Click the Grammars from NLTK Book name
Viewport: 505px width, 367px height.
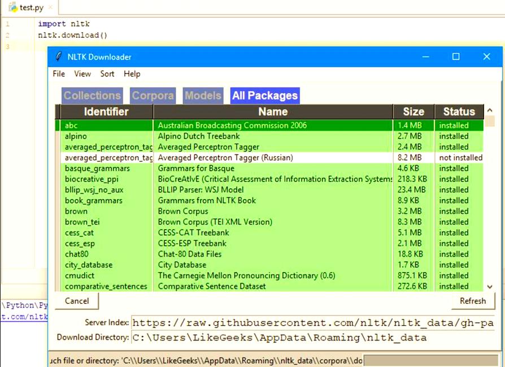coord(207,200)
